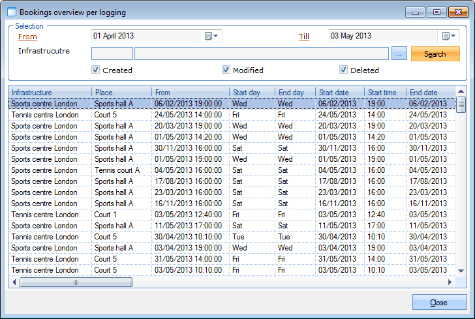Click the horizontal scrollbar right arrow
Viewport: 475px width, 319px height.
(449, 282)
